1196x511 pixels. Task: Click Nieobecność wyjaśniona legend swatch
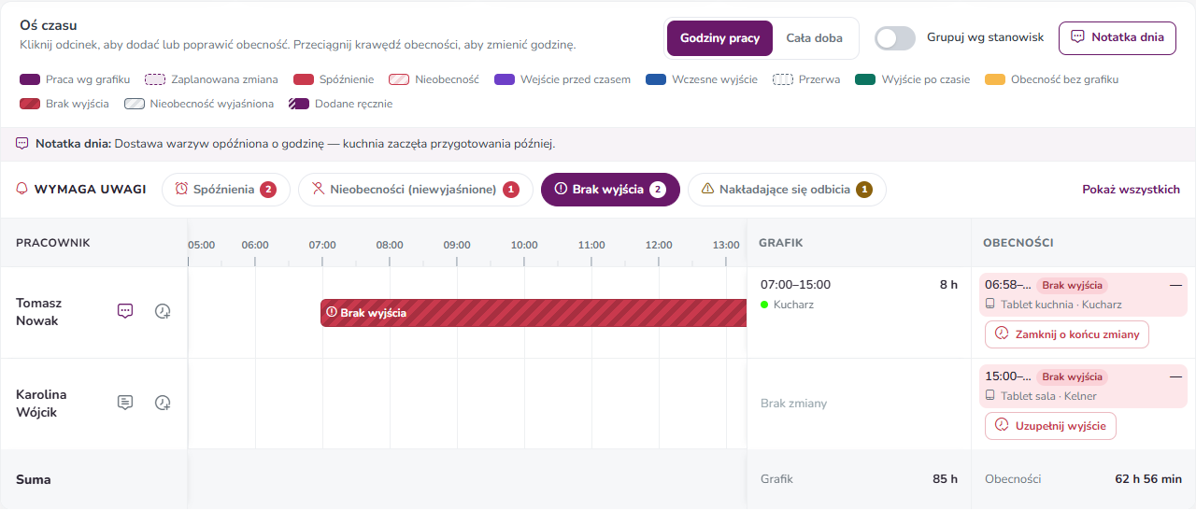pyautogui.click(x=134, y=105)
